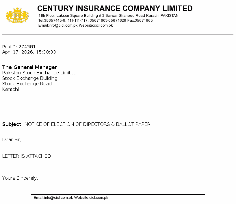Viewport: 236px width, 204px height.
Task: Select the PostID: 274381 line
Action: tap(19, 47)
